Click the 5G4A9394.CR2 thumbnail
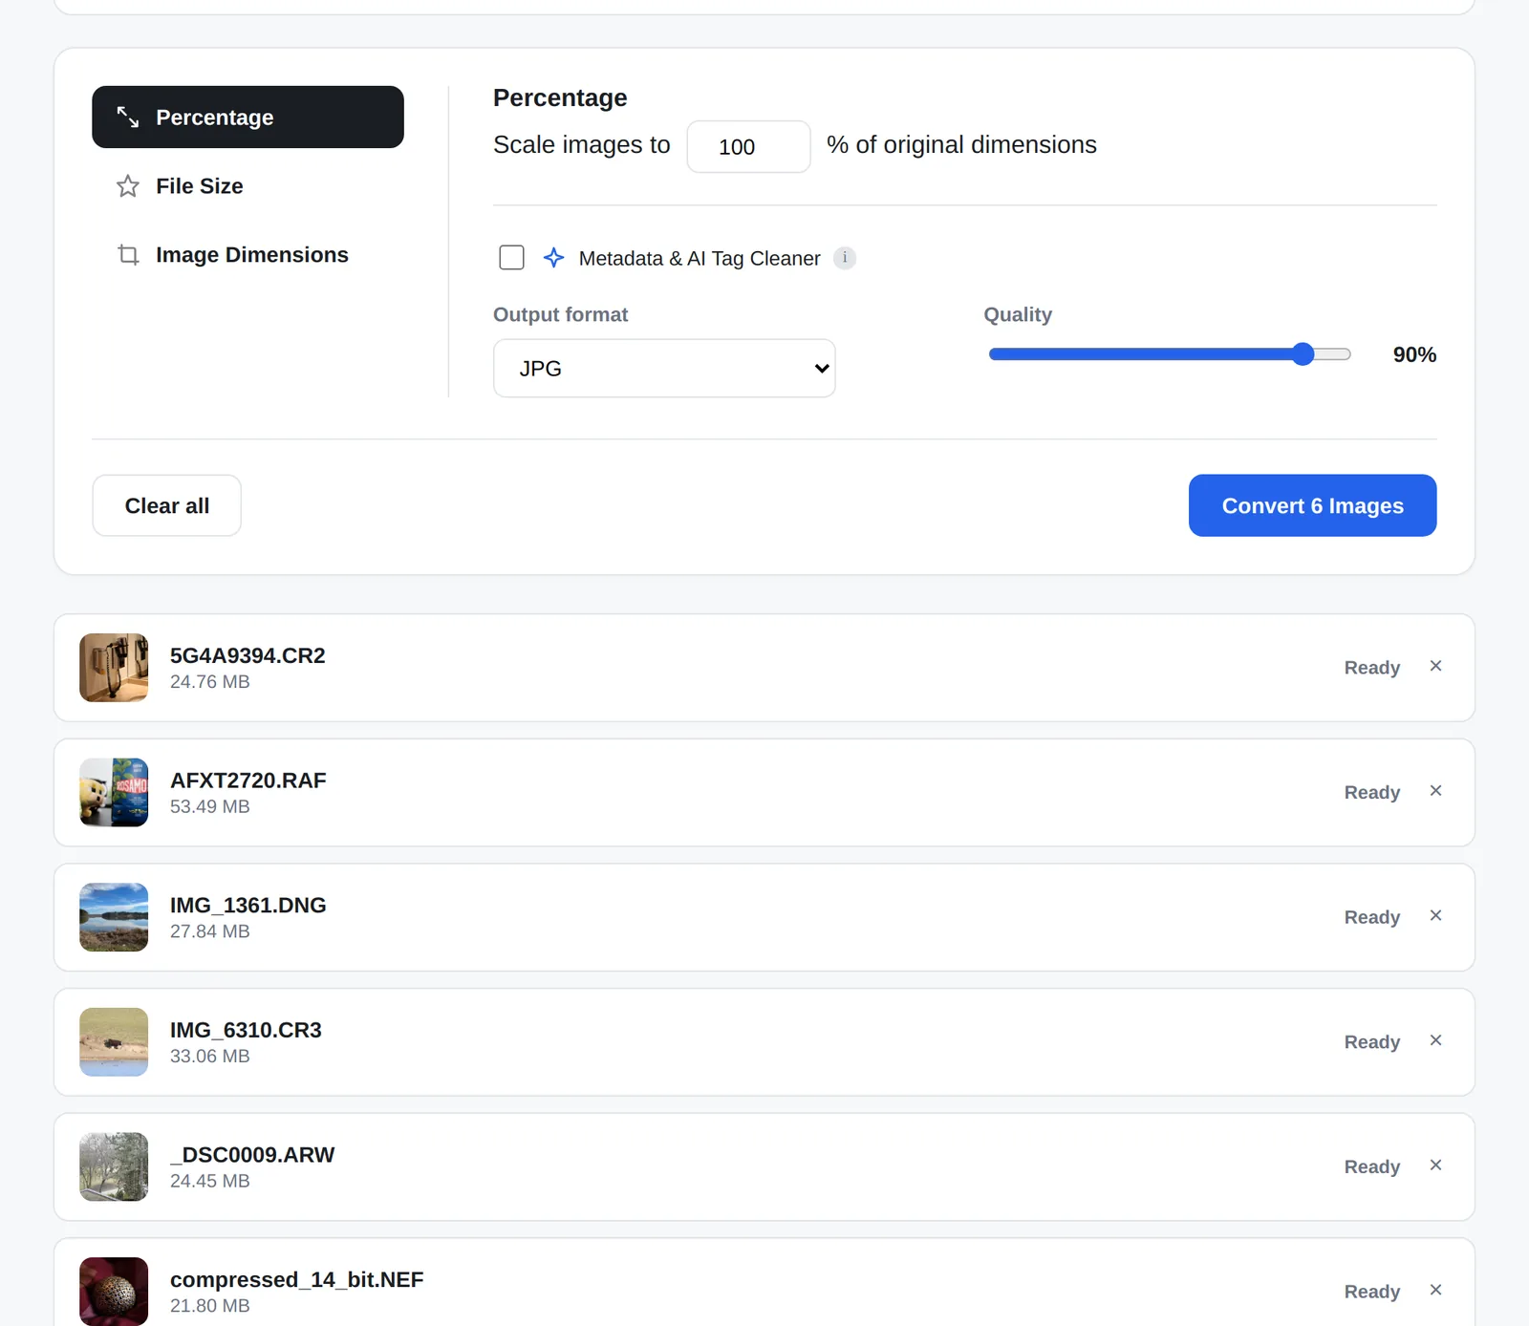The image size is (1529, 1326). tap(114, 668)
